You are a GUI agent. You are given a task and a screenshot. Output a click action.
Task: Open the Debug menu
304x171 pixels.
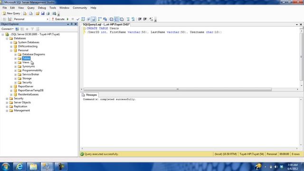[42, 8]
